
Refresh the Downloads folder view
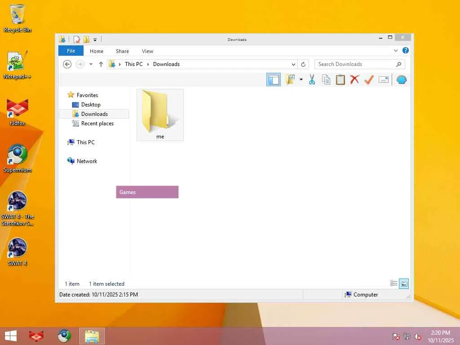click(x=303, y=64)
